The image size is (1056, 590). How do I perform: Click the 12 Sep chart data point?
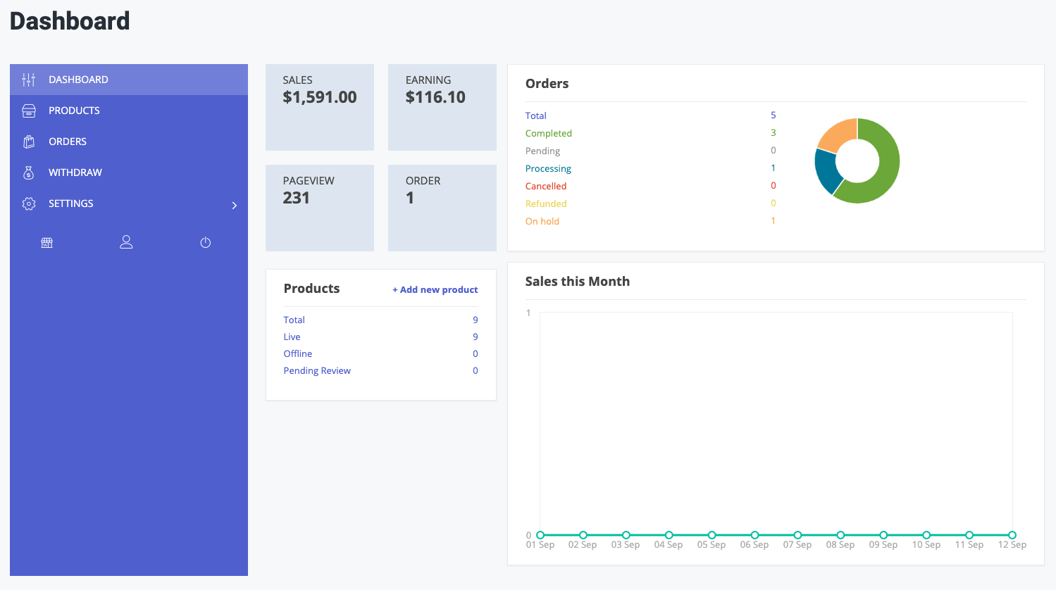point(1012,535)
